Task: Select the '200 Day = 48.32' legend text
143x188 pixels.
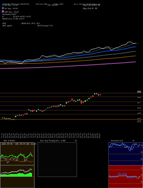Action: click(x=11, y=12)
